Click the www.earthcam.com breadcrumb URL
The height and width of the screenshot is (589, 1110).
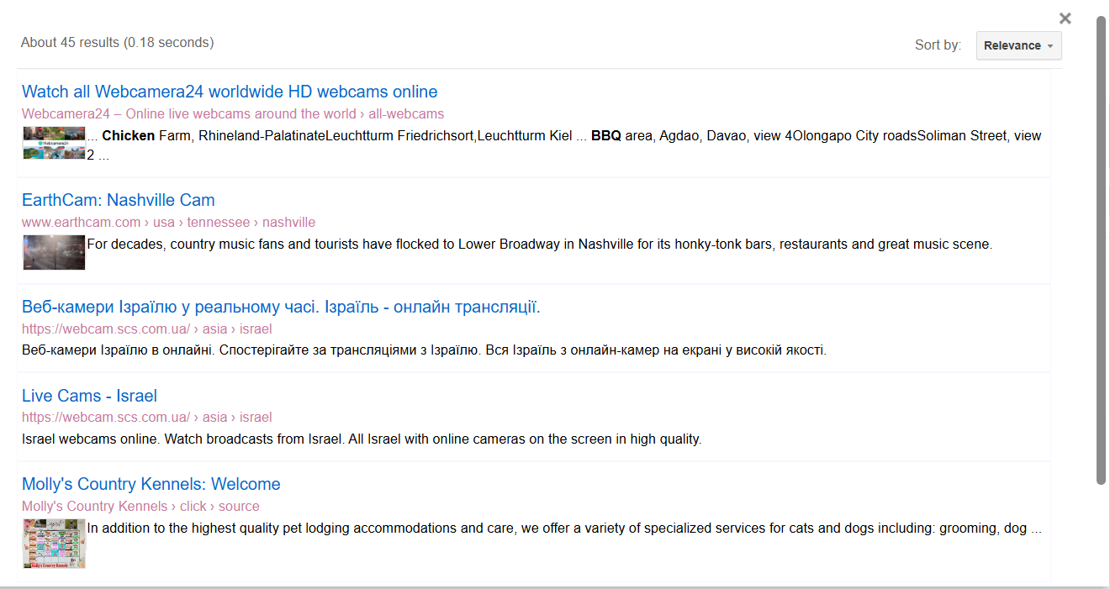coord(168,223)
